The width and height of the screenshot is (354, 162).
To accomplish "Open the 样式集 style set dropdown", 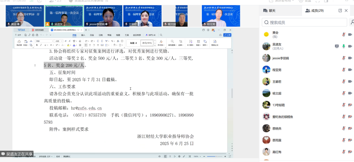I will (161, 43).
